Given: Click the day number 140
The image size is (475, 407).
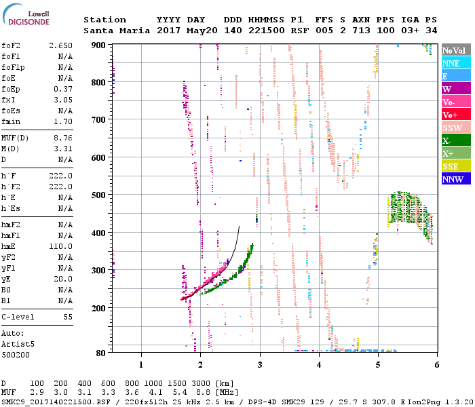Looking at the screenshot, I should coord(233,31).
